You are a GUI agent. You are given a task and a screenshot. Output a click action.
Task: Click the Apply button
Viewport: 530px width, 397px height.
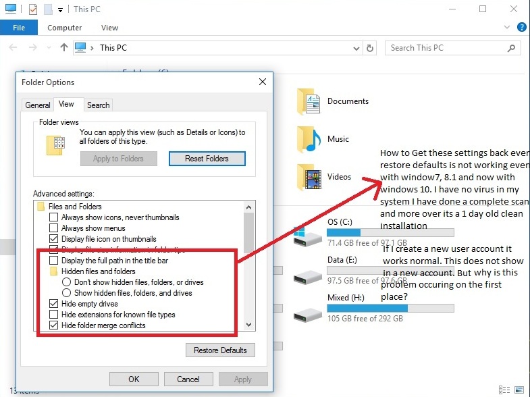coord(243,379)
